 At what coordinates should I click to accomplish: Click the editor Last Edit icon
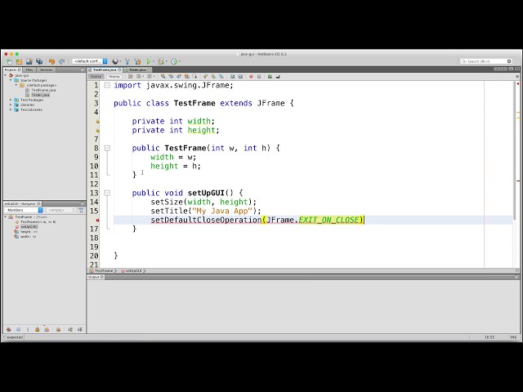pyautogui.click(x=131, y=77)
